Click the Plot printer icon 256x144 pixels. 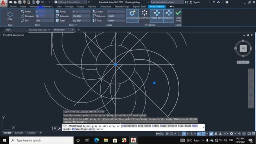(x=38, y=2)
